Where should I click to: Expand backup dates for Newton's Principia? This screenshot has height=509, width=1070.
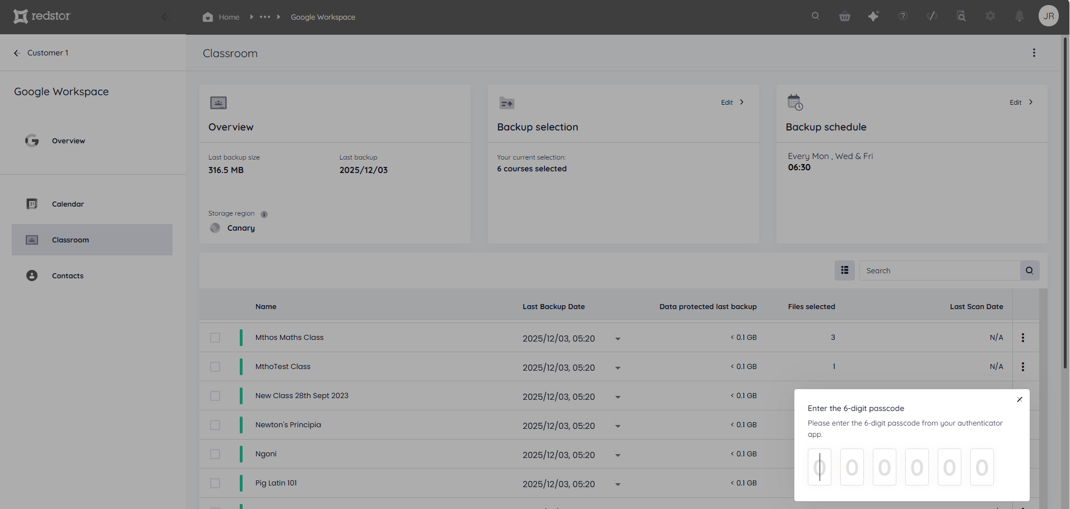(x=618, y=426)
